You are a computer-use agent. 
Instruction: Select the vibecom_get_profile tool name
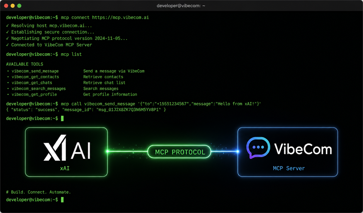(x=34, y=95)
